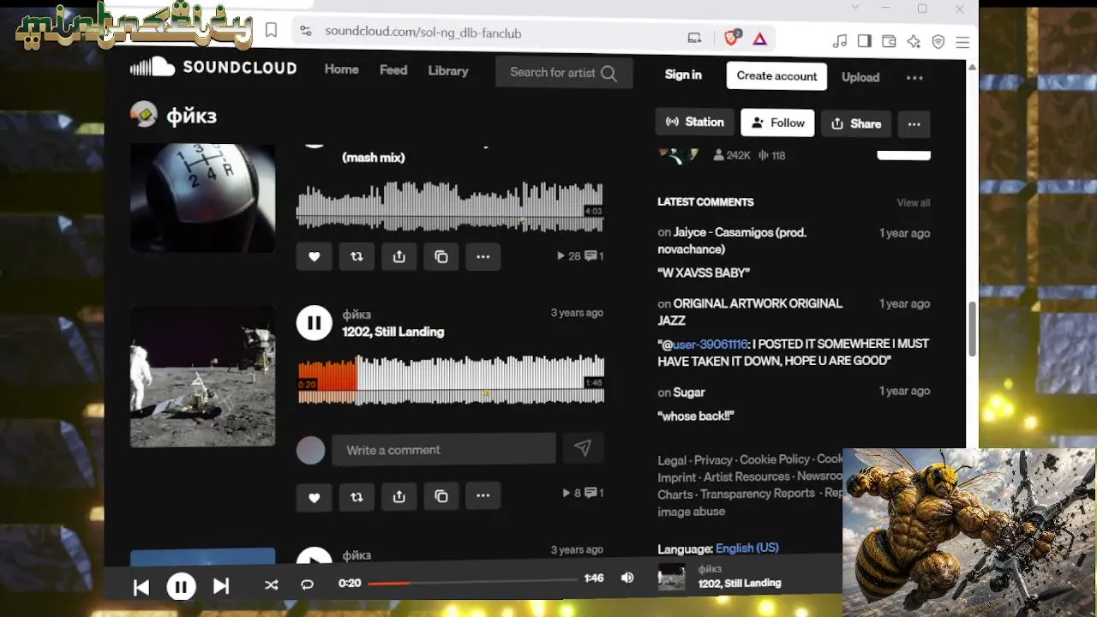This screenshot has width=1097, height=617.
Task: Copy the link of the mash mix track
Action: [x=441, y=256]
